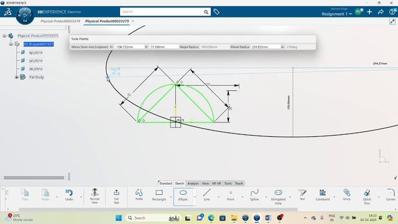The image size is (398, 224).
Task: Click the Exit App icon
Action: click(116, 192)
